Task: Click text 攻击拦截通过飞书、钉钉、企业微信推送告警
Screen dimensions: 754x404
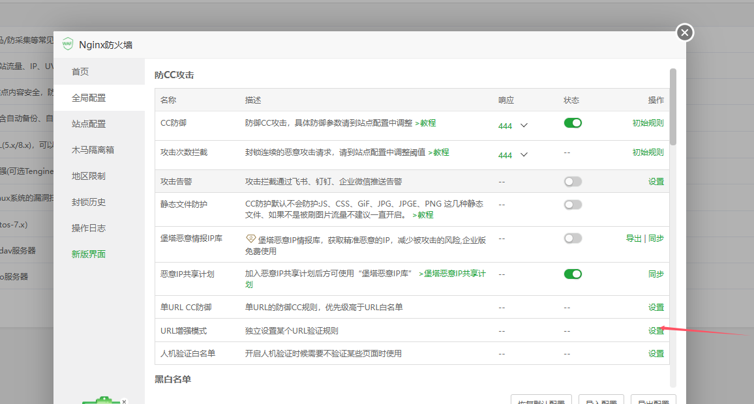Action: point(323,182)
